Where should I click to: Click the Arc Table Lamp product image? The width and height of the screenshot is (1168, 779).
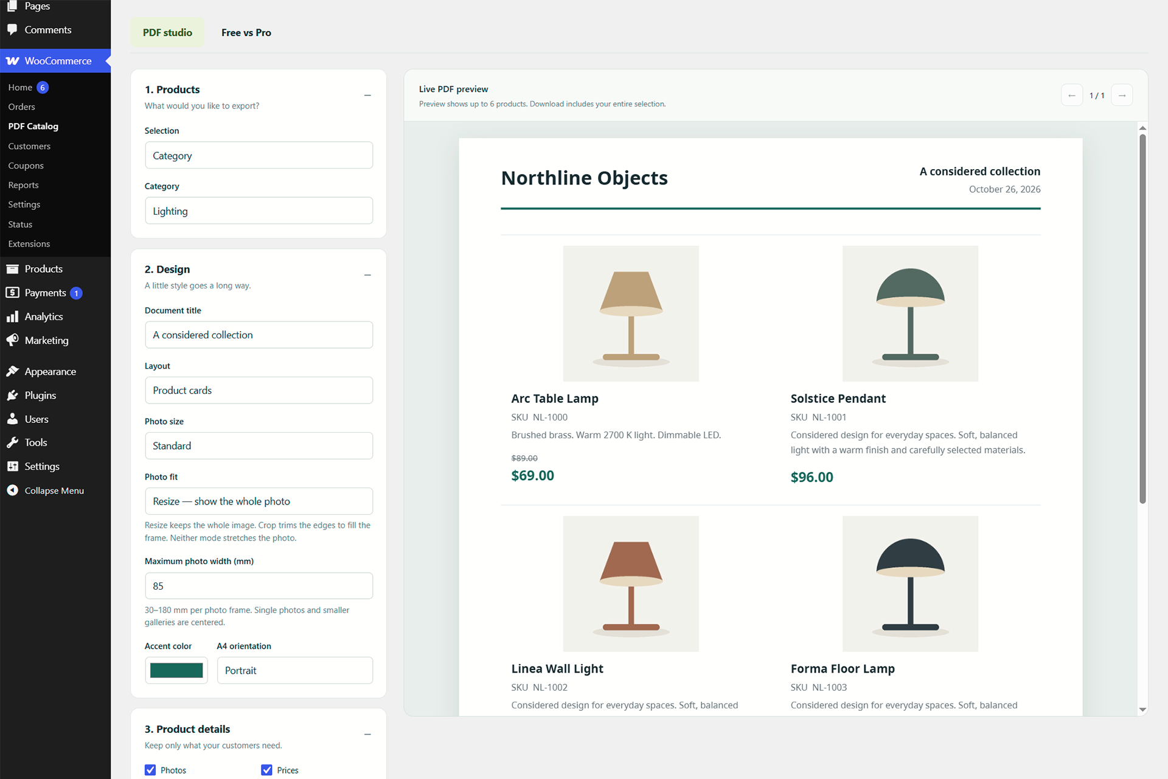point(631,313)
